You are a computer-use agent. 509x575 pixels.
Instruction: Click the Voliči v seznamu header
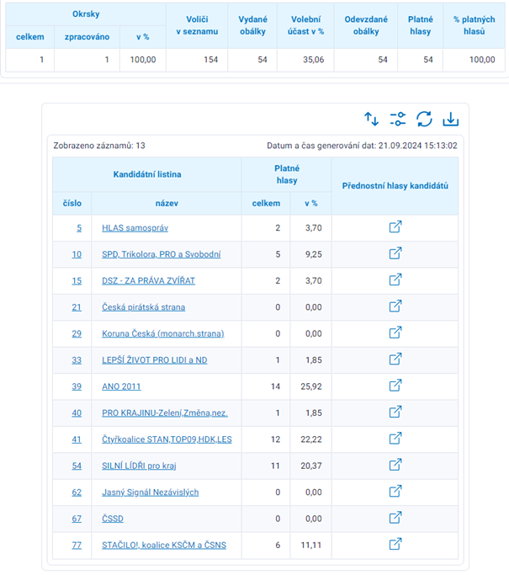point(197,25)
